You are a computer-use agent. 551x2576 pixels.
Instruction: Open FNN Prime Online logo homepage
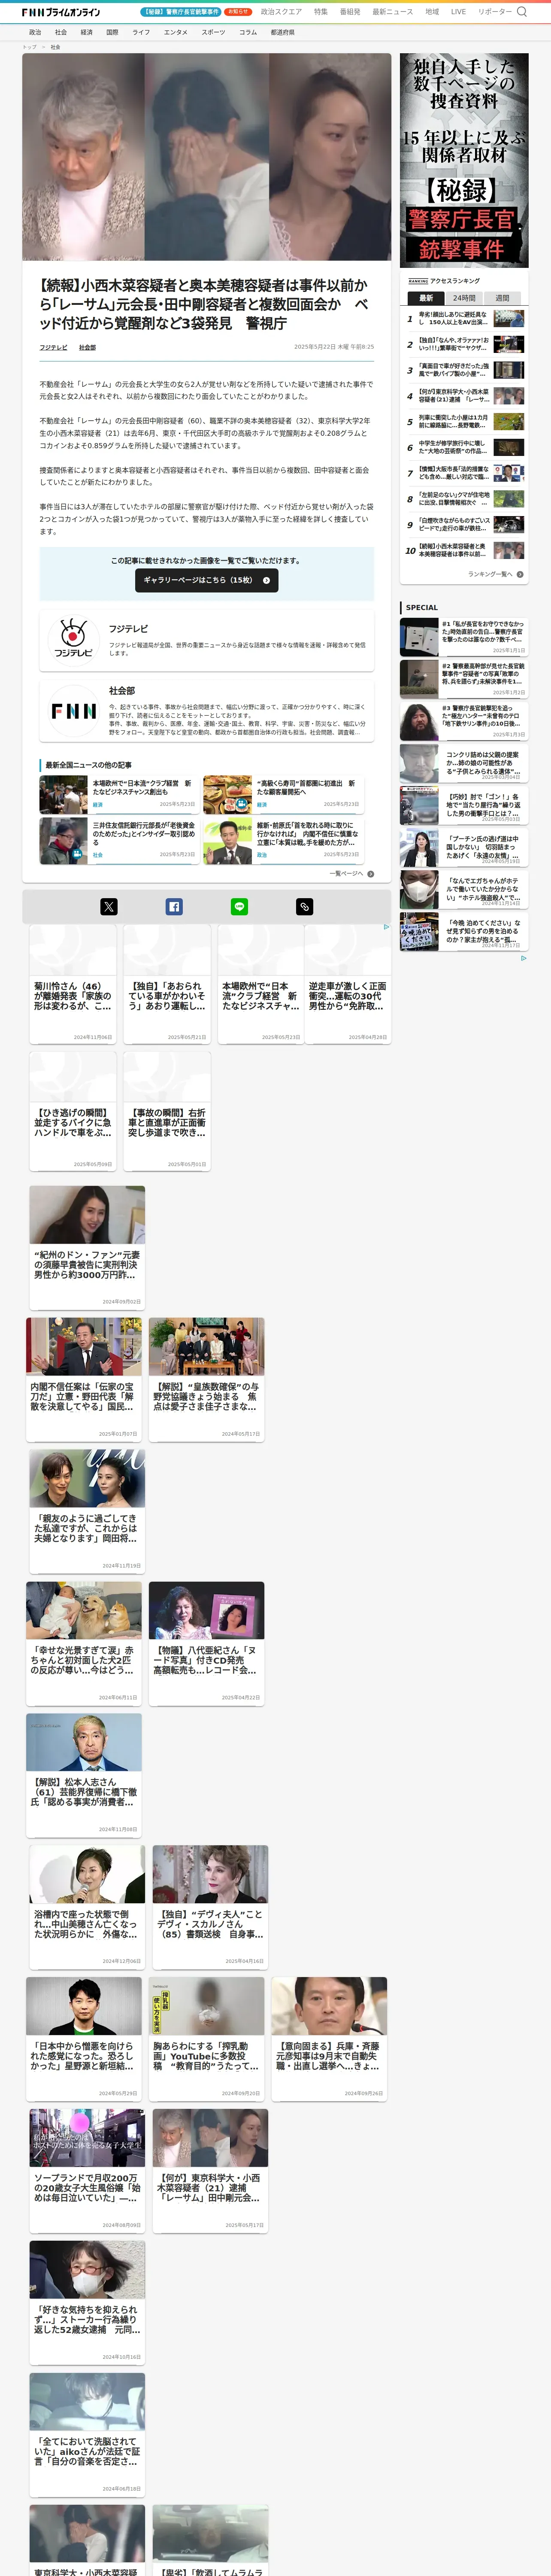pyautogui.click(x=61, y=12)
